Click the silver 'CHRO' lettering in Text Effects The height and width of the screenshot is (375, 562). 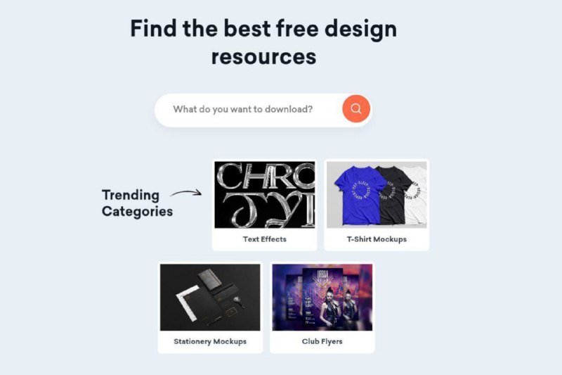[x=266, y=176]
